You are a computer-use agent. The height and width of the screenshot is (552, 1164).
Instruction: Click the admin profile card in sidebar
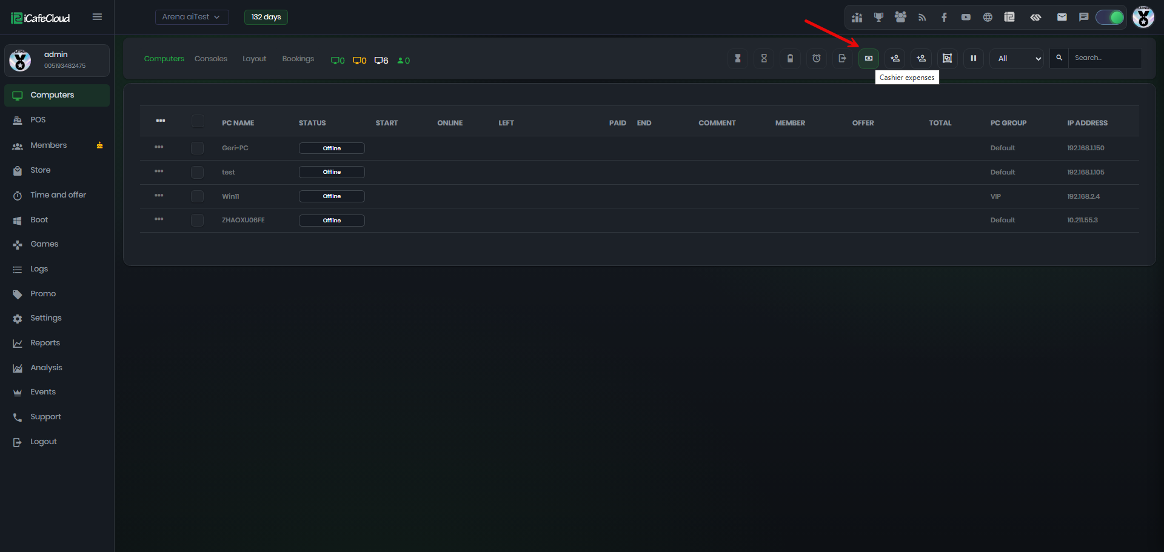(57, 61)
